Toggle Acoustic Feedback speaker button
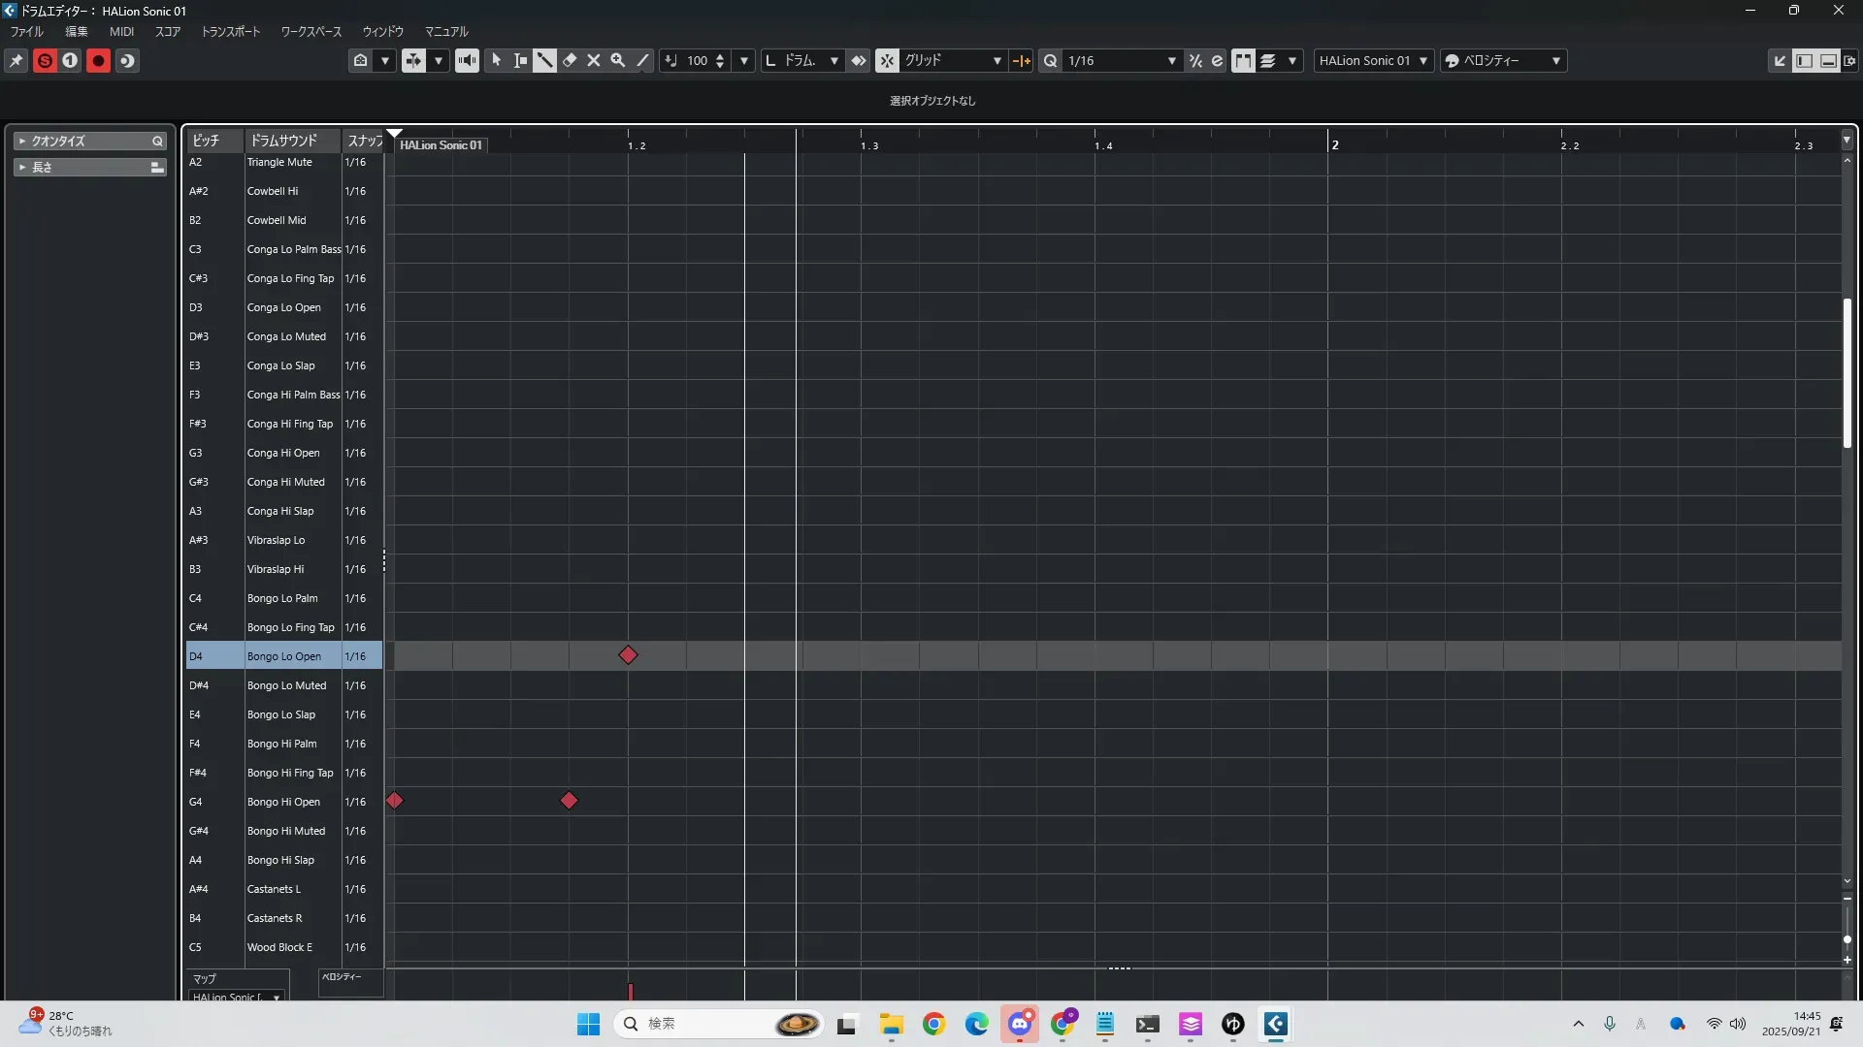The height and width of the screenshot is (1047, 1863). pyautogui.click(x=467, y=60)
